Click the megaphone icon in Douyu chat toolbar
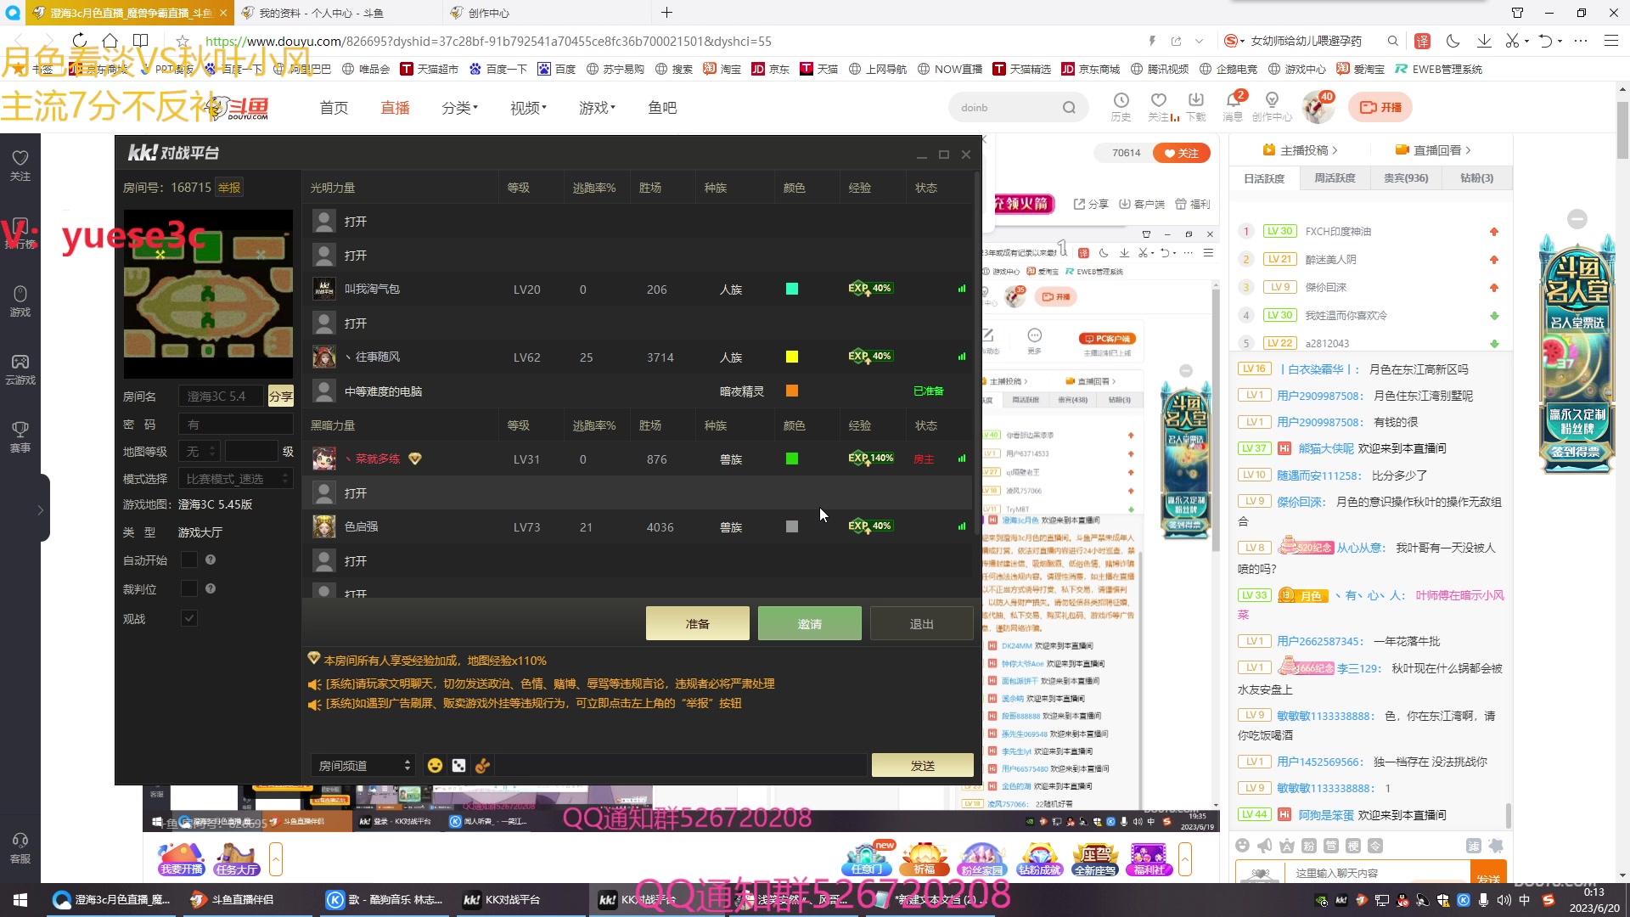 [1265, 846]
